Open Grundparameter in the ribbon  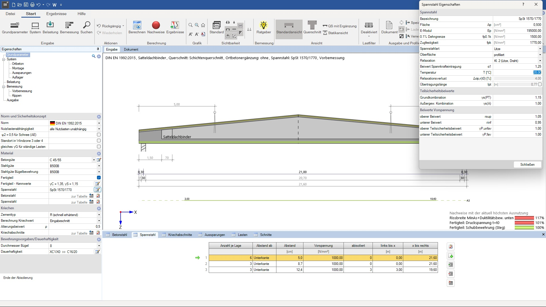point(15,26)
